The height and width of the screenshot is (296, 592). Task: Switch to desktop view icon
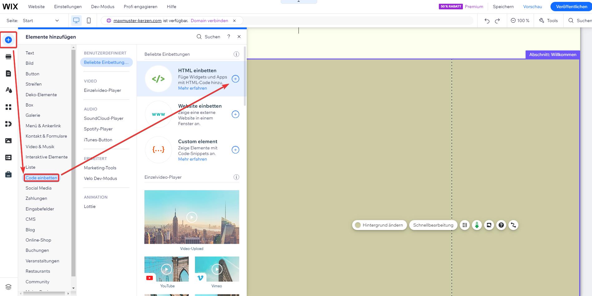point(76,21)
